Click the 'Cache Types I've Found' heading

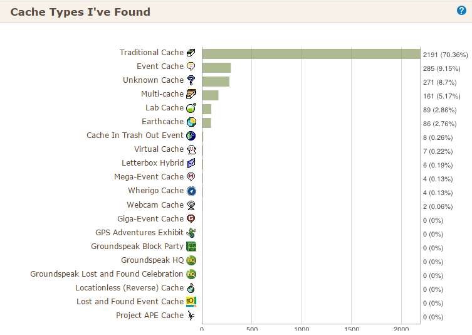80,12
